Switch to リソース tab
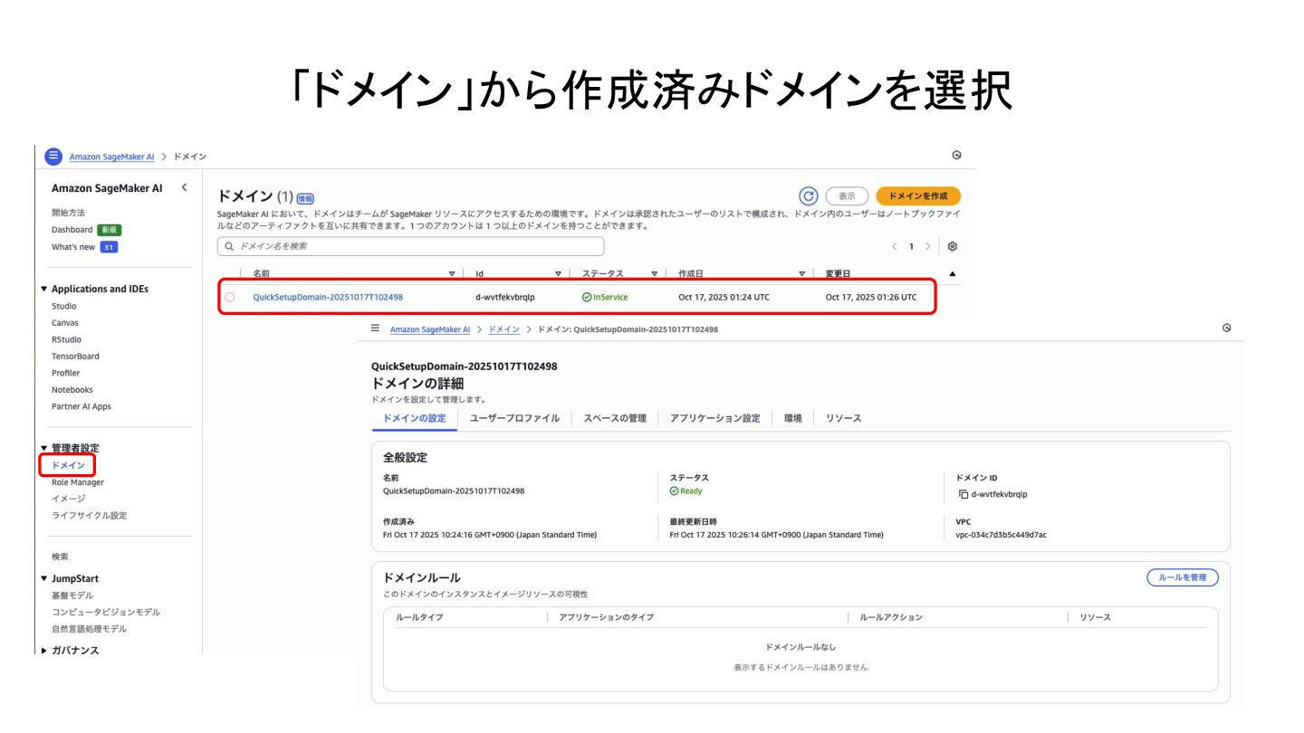Image resolution: width=1304 pixels, height=733 pixels. coord(843,418)
